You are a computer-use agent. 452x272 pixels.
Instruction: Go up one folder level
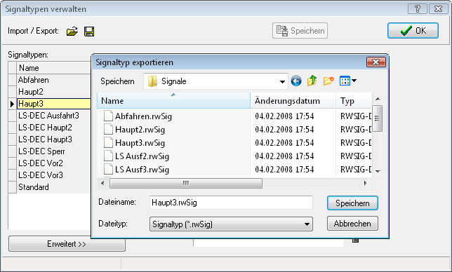pyautogui.click(x=312, y=81)
